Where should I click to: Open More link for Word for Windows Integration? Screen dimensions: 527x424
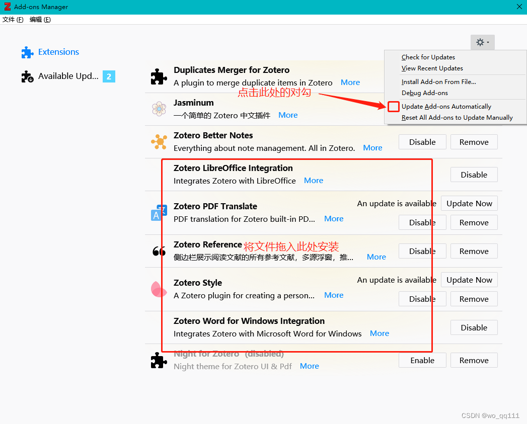pyautogui.click(x=380, y=333)
